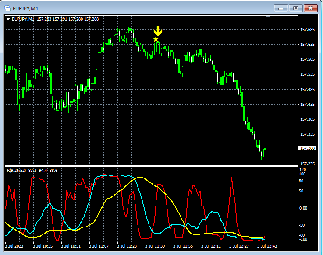The width and height of the screenshot is (323, 255).
Task: Click the 3 Jul 11:39 time label
Action: coord(155,246)
